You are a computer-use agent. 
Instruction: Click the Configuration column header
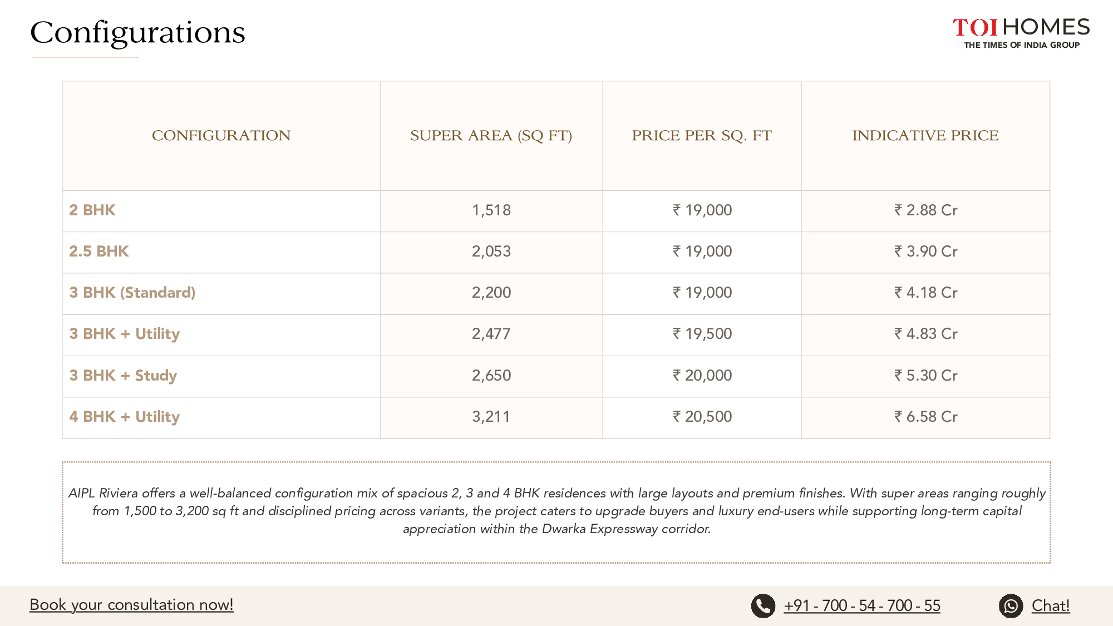click(221, 136)
